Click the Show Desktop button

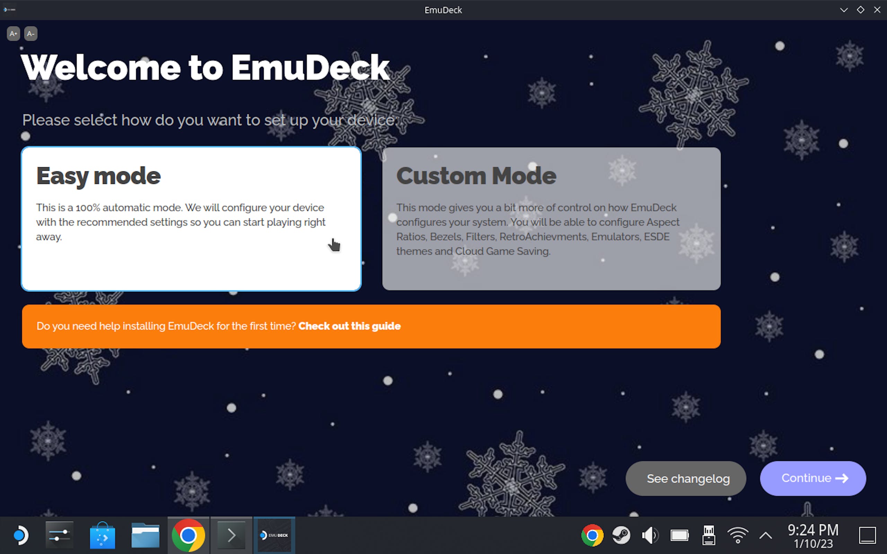tap(868, 535)
